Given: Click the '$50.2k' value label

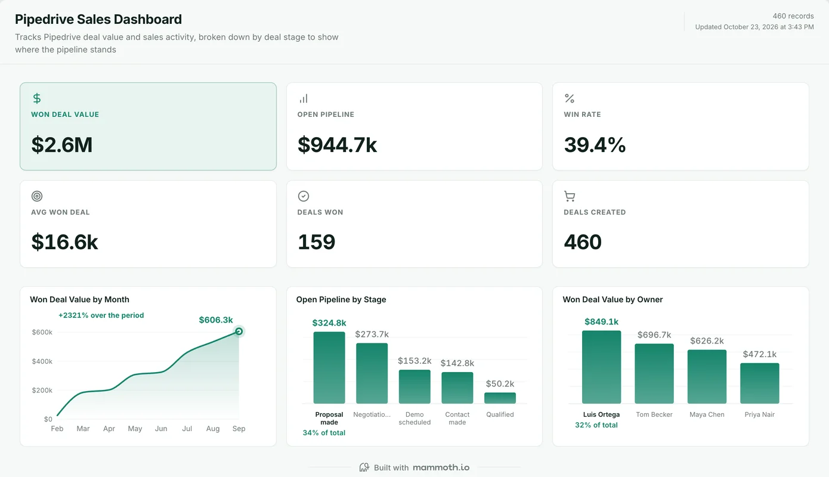Looking at the screenshot, I should pyautogui.click(x=500, y=383).
